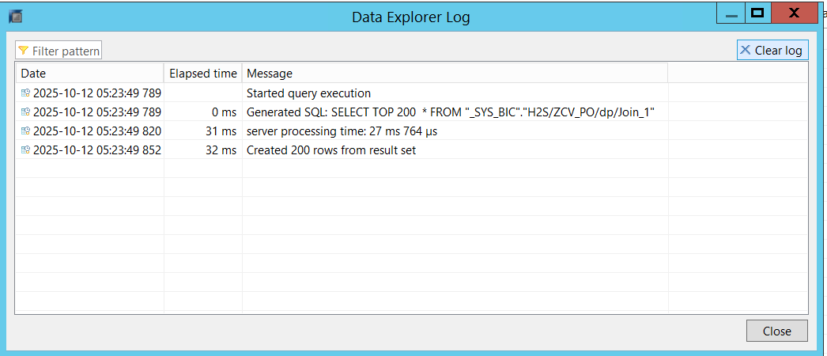Viewport: 827px width, 356px height.
Task: Sort by the Date column header
Action: coord(89,74)
